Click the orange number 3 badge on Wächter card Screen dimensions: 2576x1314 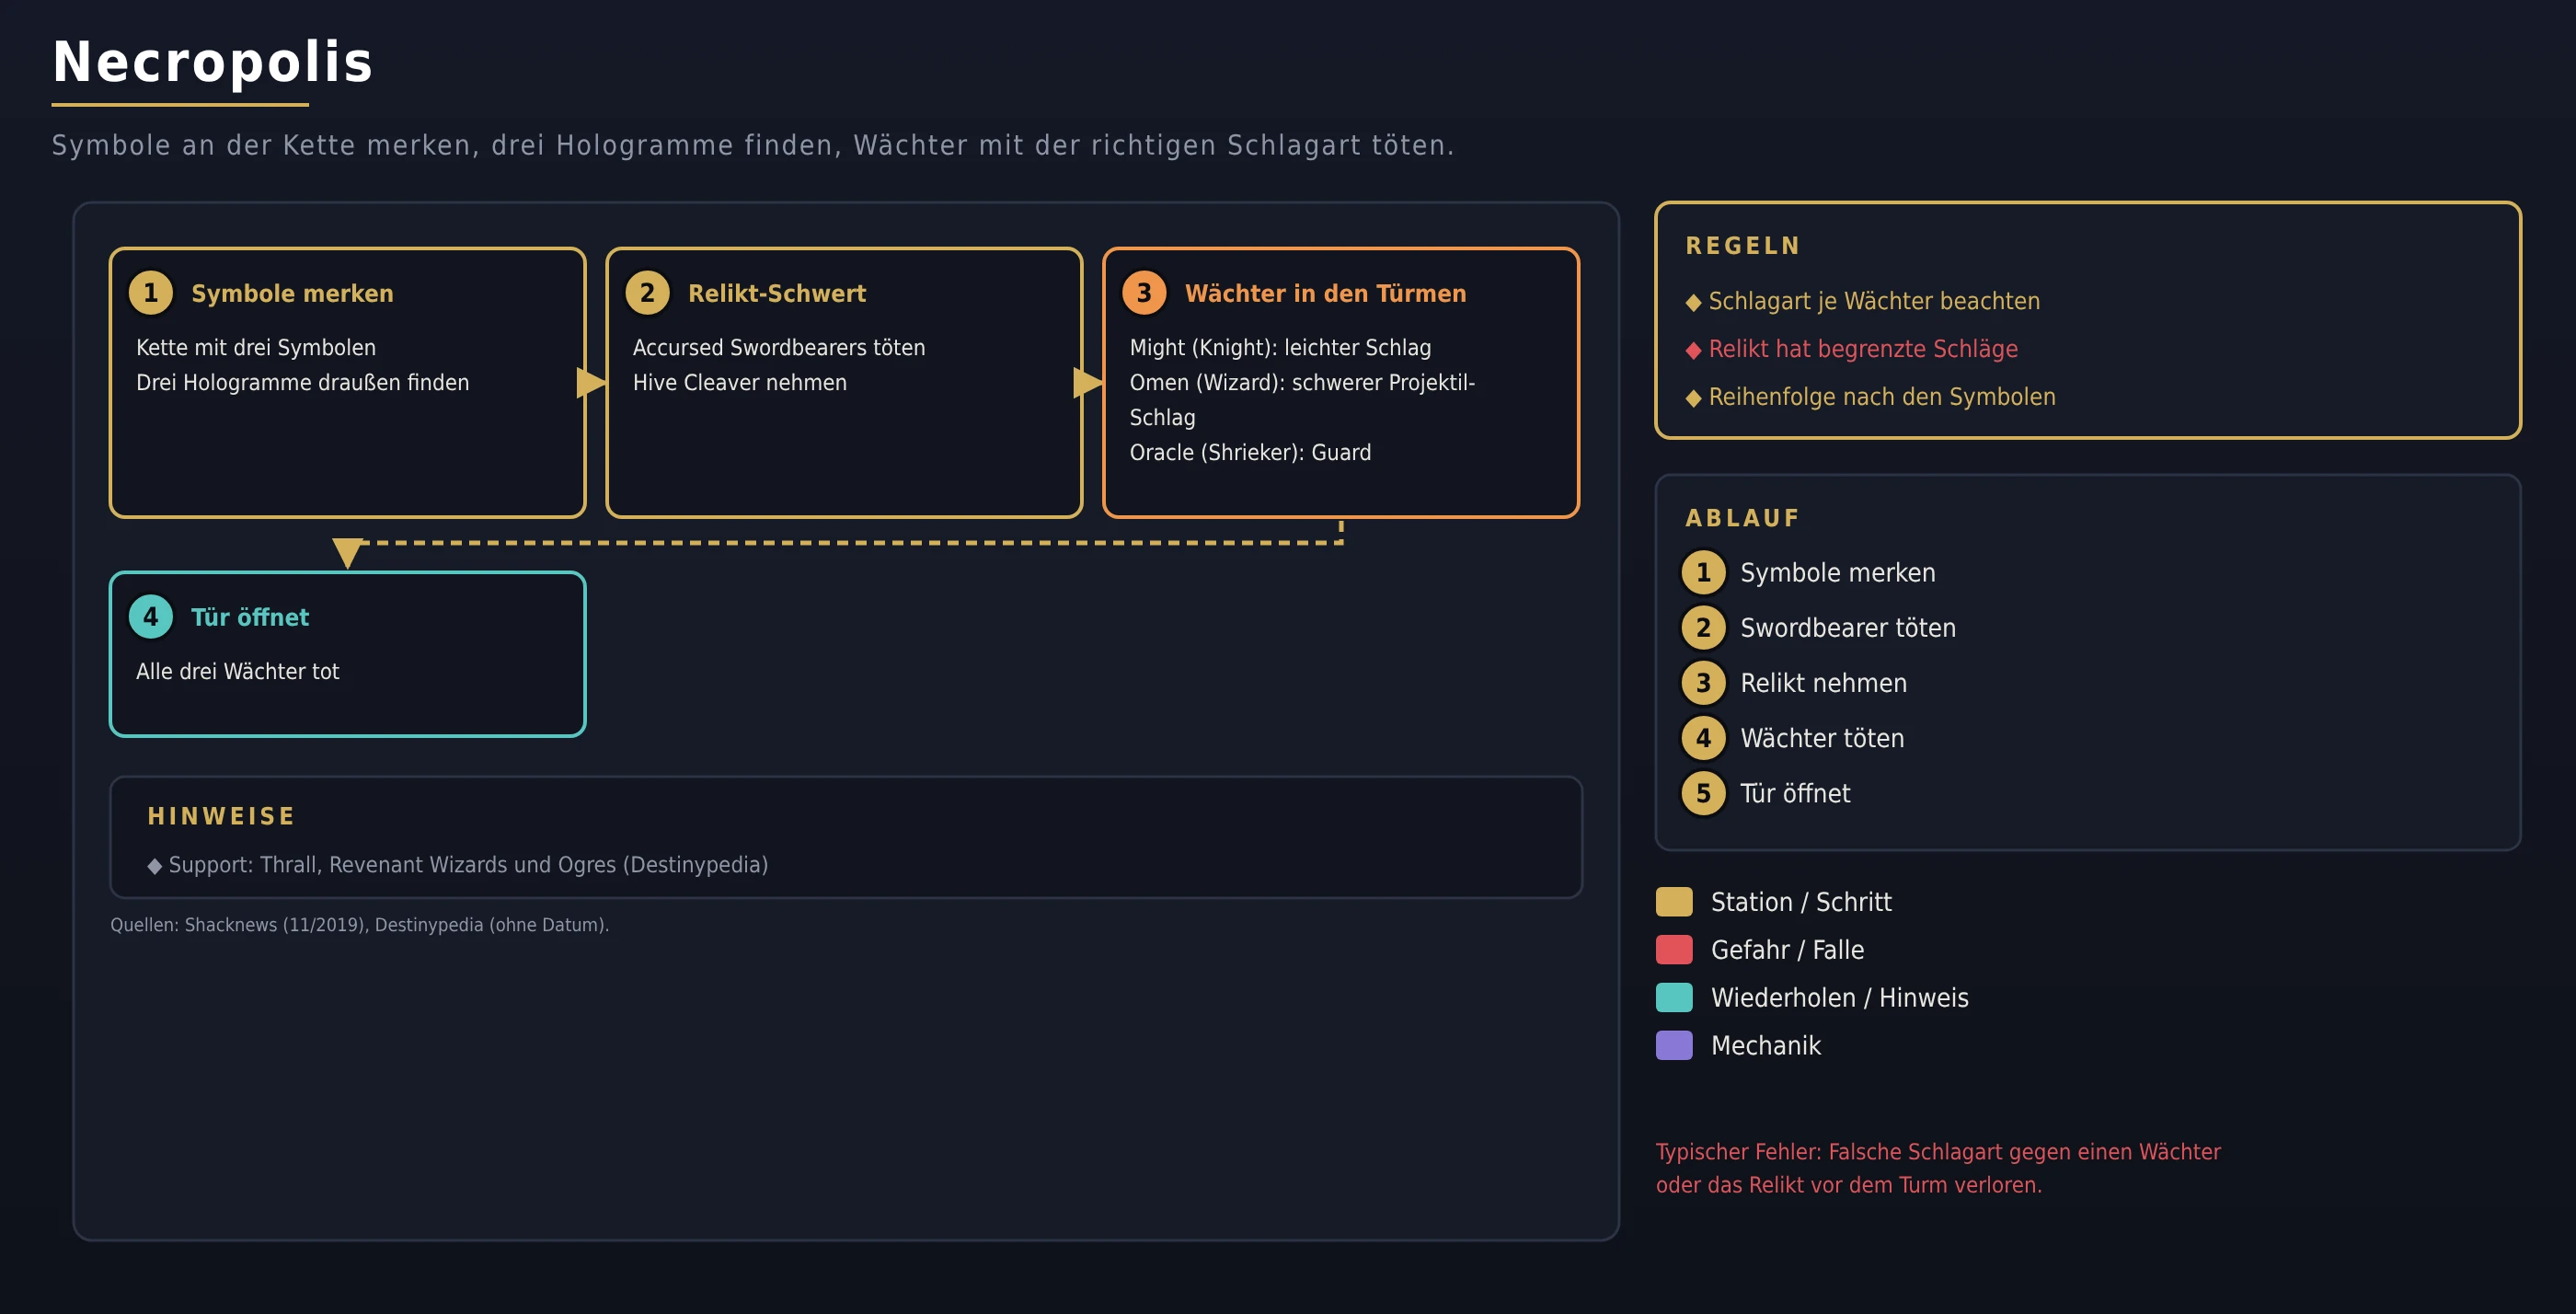pyautogui.click(x=1144, y=292)
